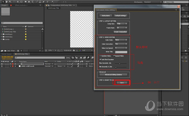
Task: Adjust the Max Seconds slider
Action: click(120, 64)
